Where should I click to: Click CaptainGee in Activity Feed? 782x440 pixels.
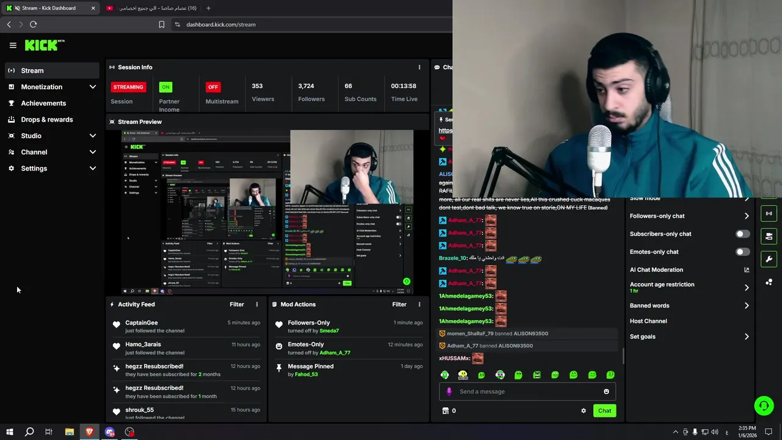coord(141,323)
